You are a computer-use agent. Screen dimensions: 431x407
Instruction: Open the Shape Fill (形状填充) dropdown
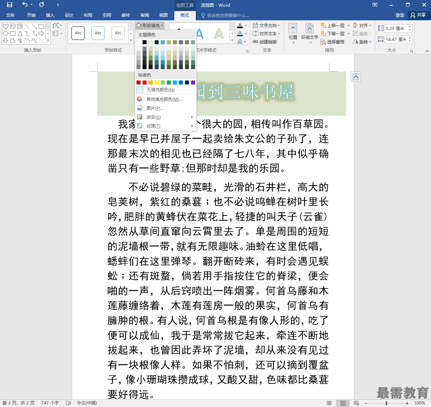coord(150,25)
